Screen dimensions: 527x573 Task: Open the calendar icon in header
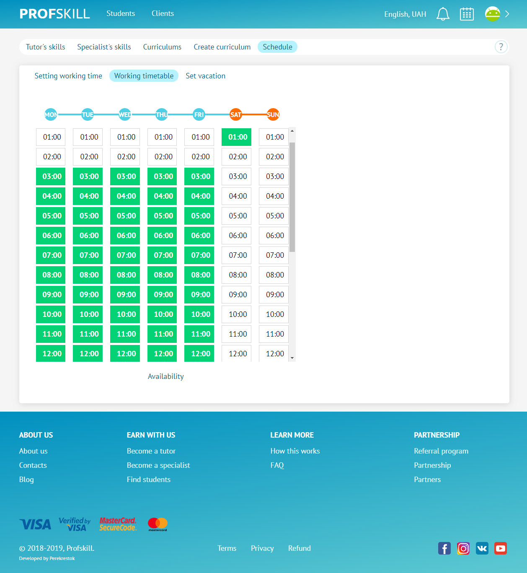(x=467, y=14)
